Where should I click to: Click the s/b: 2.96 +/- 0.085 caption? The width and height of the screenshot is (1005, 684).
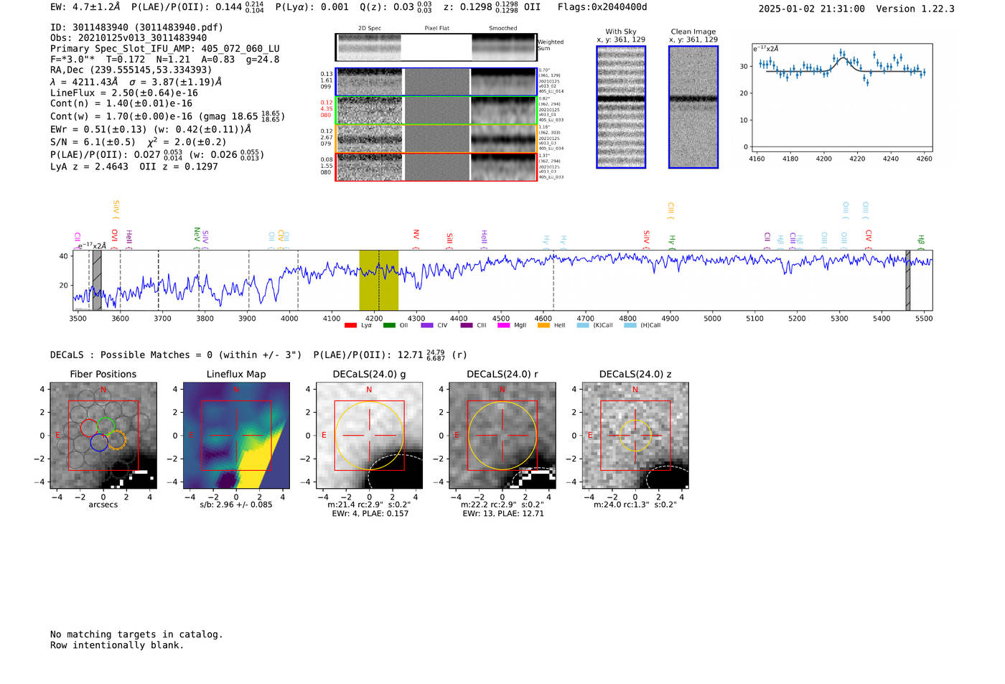(236, 505)
